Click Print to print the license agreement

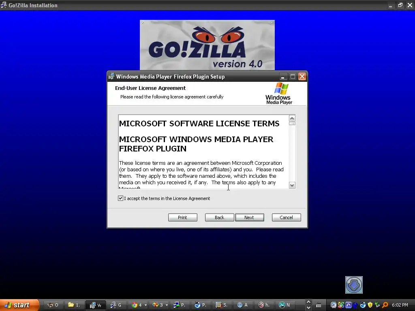pyautogui.click(x=183, y=217)
